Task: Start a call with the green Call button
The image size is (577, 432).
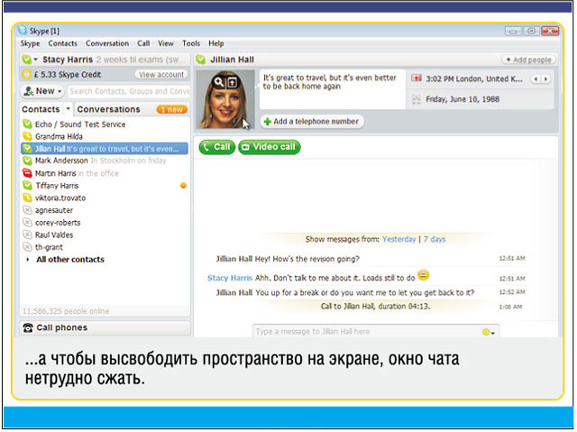Action: (x=216, y=147)
